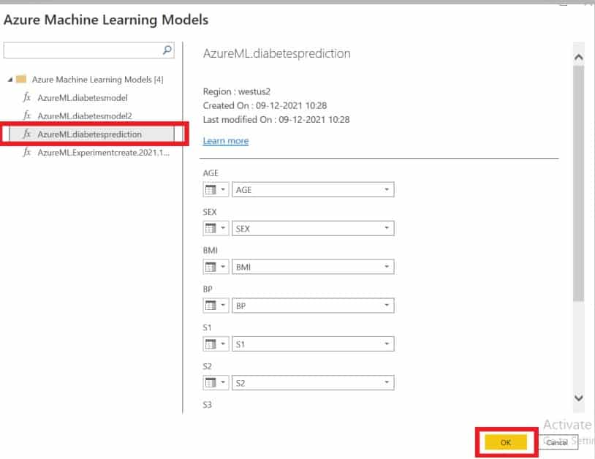Click the scroll up arrow
This screenshot has height=459, width=595.
click(579, 57)
